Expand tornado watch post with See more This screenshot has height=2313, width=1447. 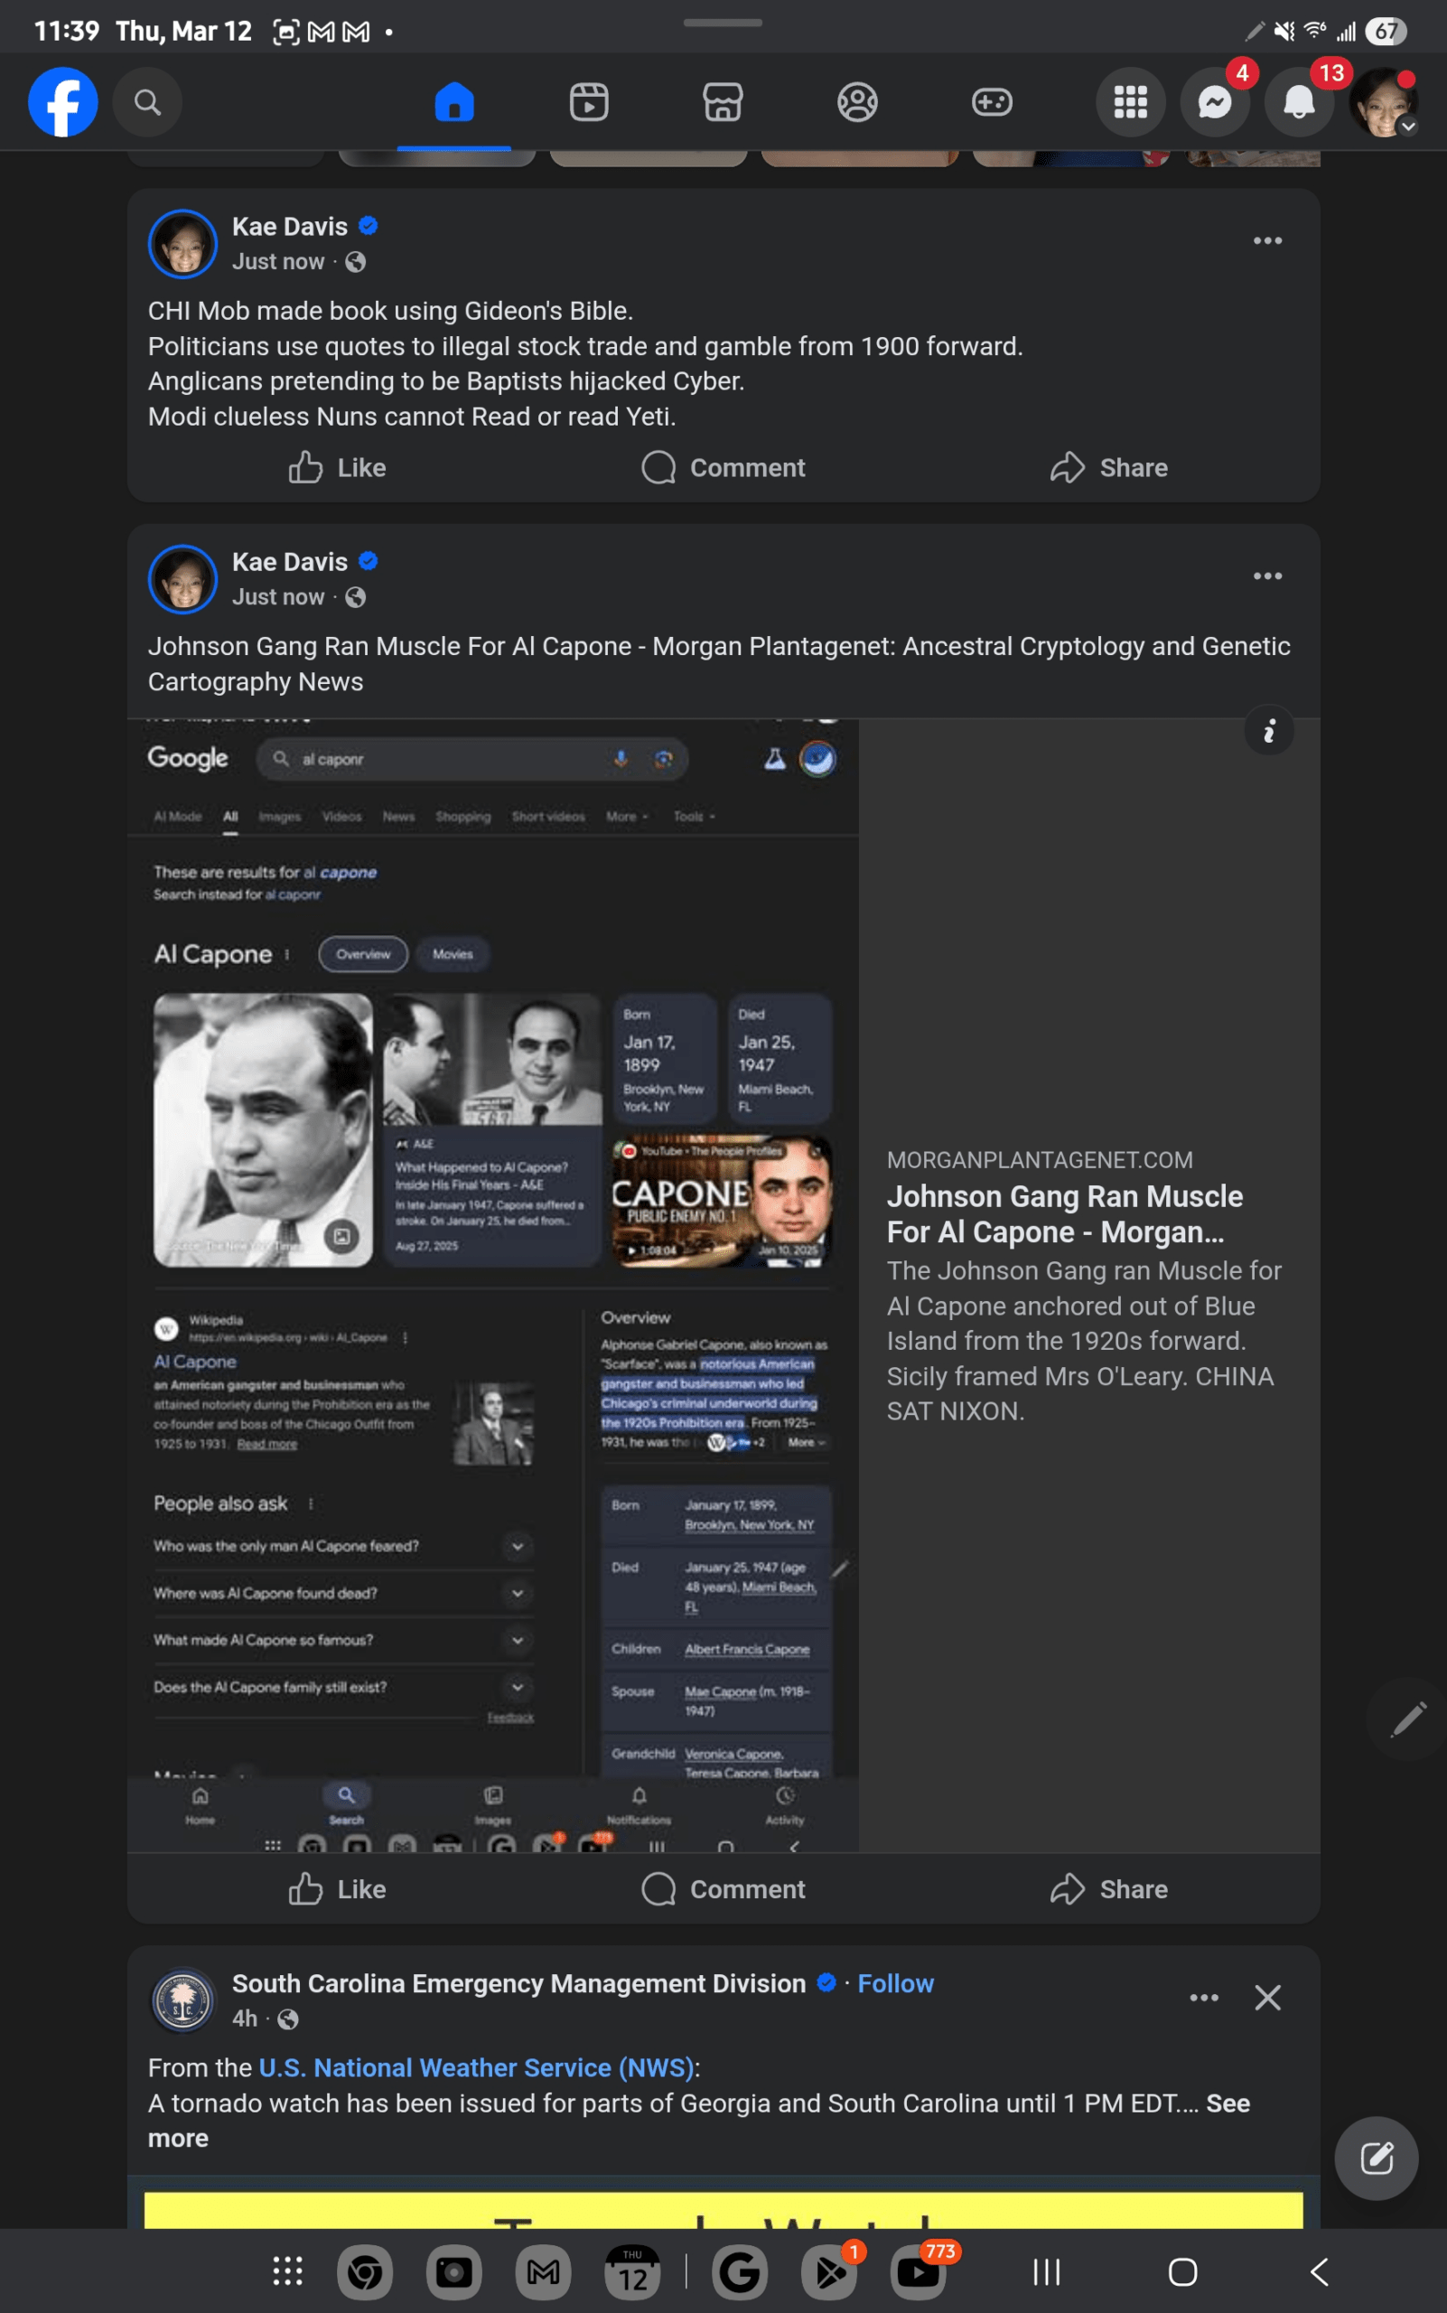click(1227, 2103)
